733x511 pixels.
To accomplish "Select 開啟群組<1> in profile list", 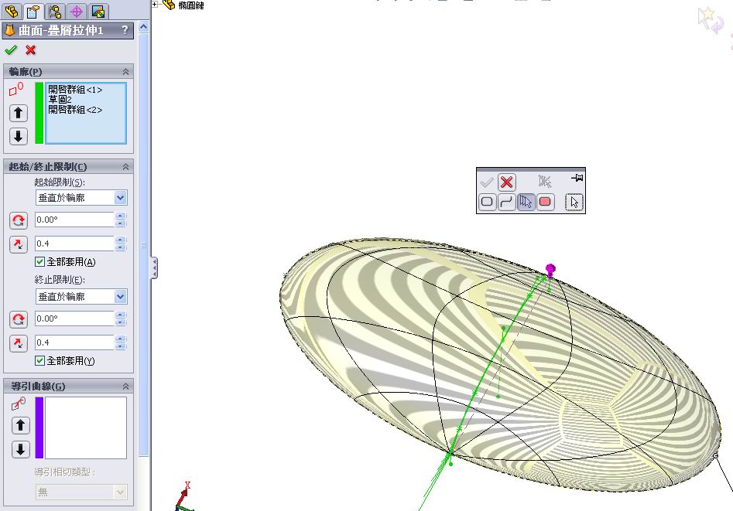I will point(75,89).
